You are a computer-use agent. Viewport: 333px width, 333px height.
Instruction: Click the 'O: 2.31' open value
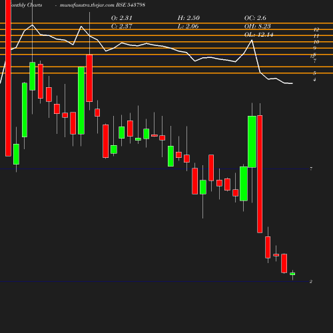pyautogui.click(x=121, y=18)
